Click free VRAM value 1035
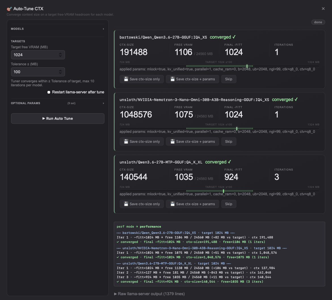This screenshot has height=300, width=332. coord(184,177)
